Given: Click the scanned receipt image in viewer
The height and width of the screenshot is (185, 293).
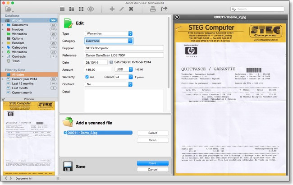Looking at the screenshot, I should [x=230, y=100].
